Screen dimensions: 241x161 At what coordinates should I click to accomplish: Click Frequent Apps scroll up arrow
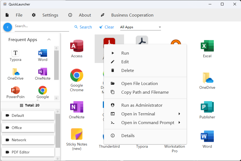pyautogui.click(x=56, y=48)
